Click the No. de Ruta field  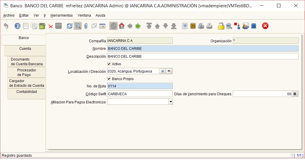(x=140, y=86)
